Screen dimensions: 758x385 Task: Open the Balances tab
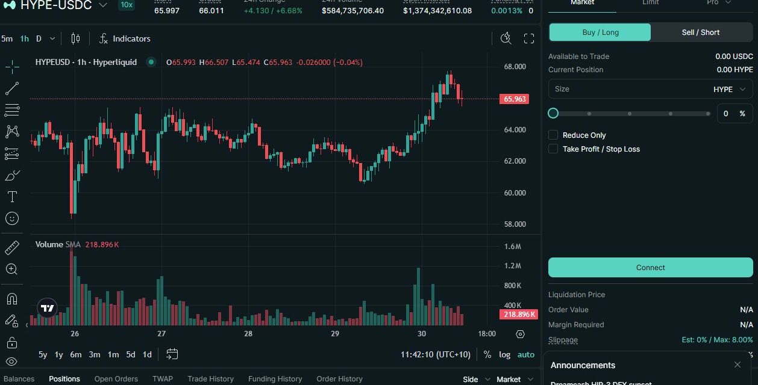point(19,379)
